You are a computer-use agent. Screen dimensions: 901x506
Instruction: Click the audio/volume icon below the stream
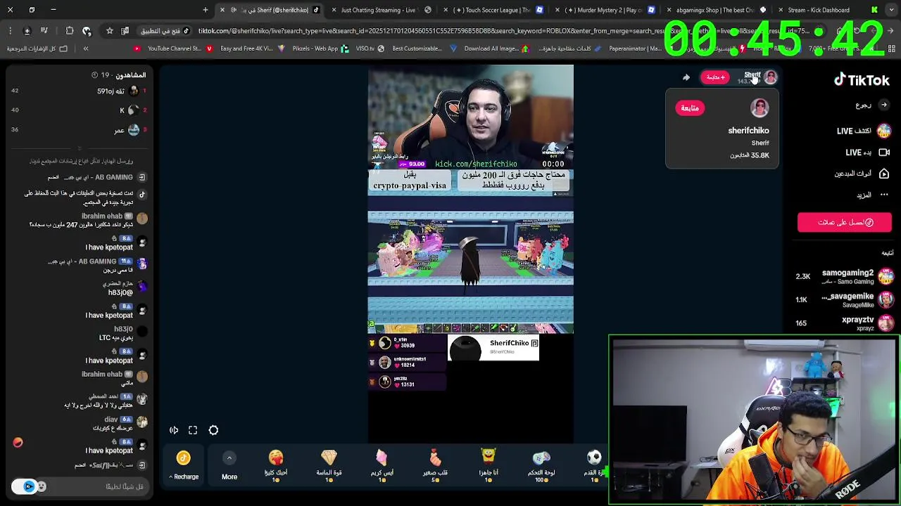point(174,430)
